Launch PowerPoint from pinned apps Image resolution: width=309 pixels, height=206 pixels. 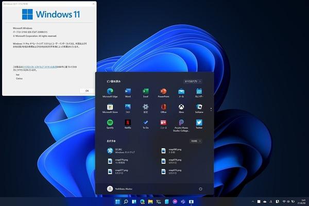[163, 93]
